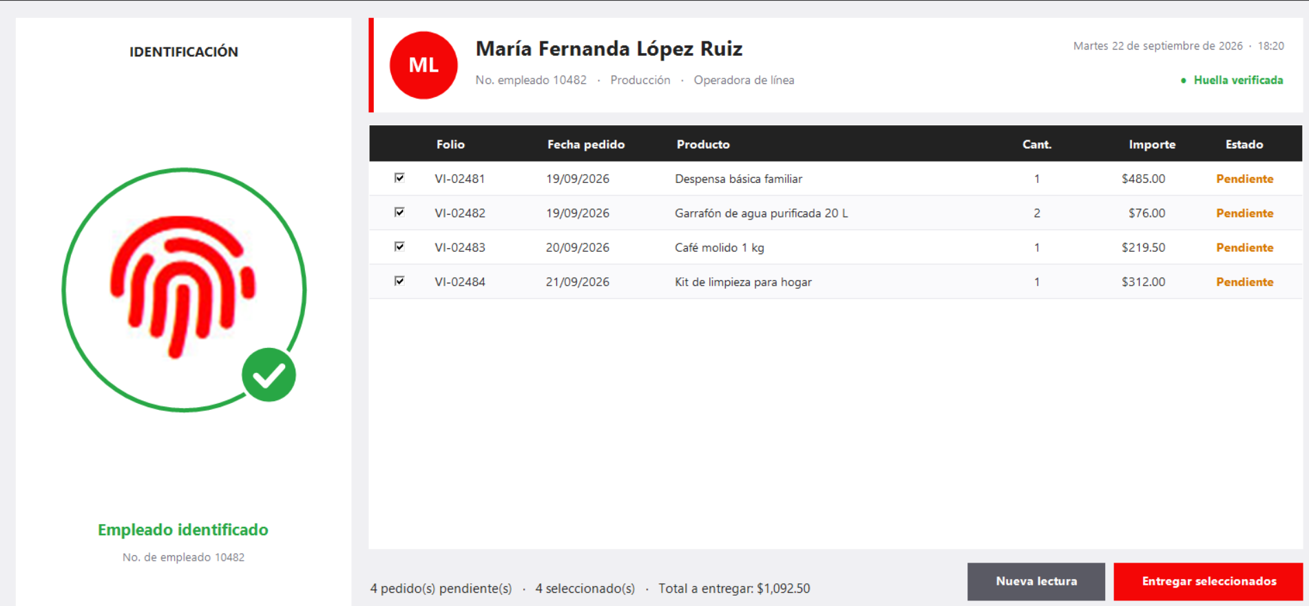Click the $312.00 amount cell
Image resolution: width=1309 pixels, height=606 pixels.
1144,282
